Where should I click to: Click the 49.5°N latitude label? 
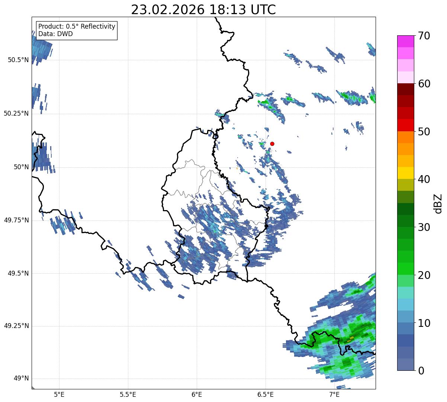pos(18,273)
